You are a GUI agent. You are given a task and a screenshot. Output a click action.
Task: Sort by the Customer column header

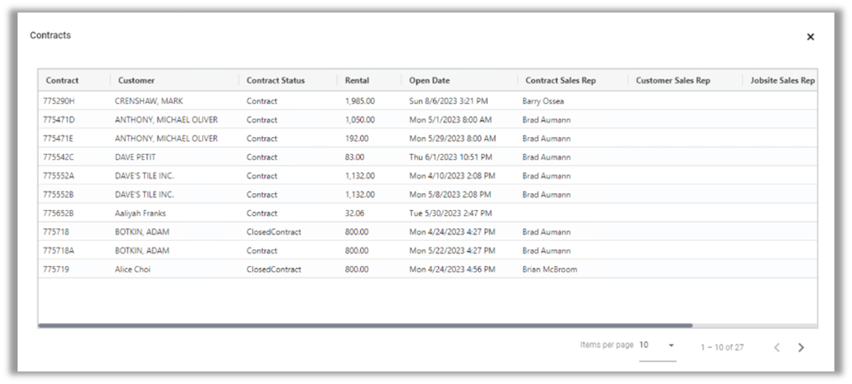[x=137, y=80]
